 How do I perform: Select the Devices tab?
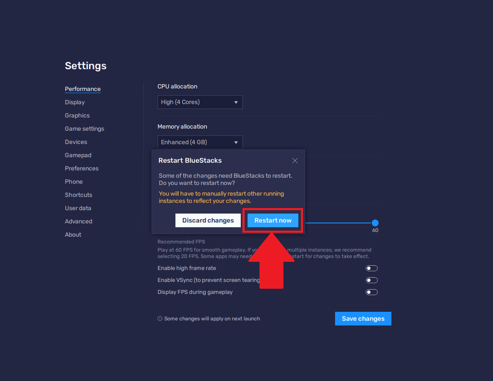click(76, 142)
